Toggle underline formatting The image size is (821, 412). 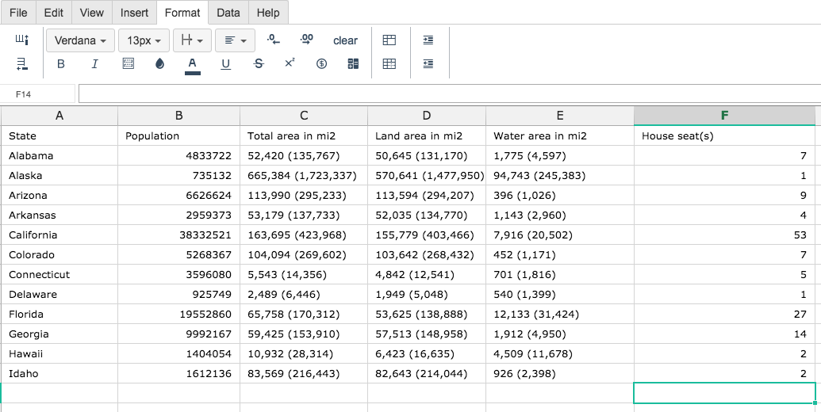click(226, 64)
